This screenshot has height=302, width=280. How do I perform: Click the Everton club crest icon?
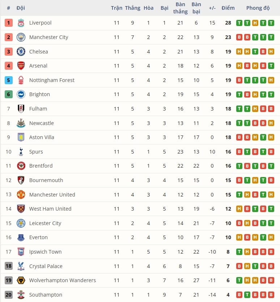[21, 237]
